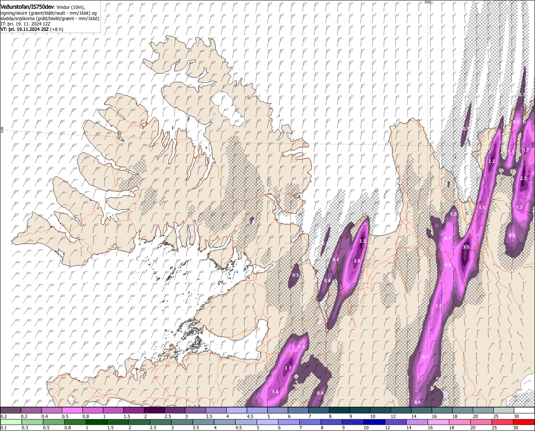
Task: Click the 0.1 label in the rain legend row
Action: click(4, 428)
